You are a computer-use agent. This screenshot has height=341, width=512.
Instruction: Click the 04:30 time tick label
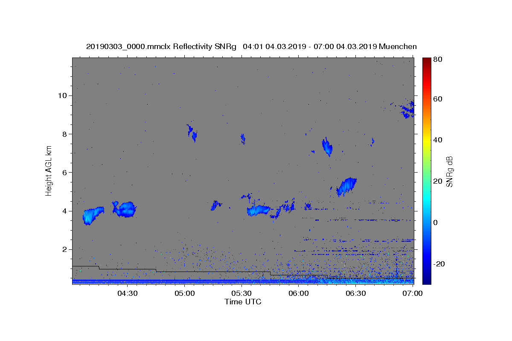tap(127, 293)
